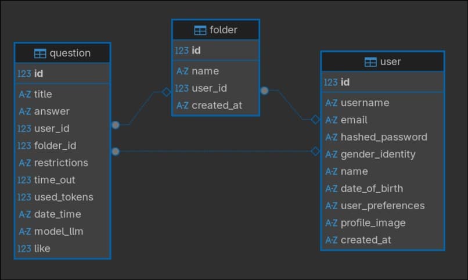Viewport: 468px width, 280px height.
Task: Select the created_at column in folder table
Action: click(x=215, y=105)
